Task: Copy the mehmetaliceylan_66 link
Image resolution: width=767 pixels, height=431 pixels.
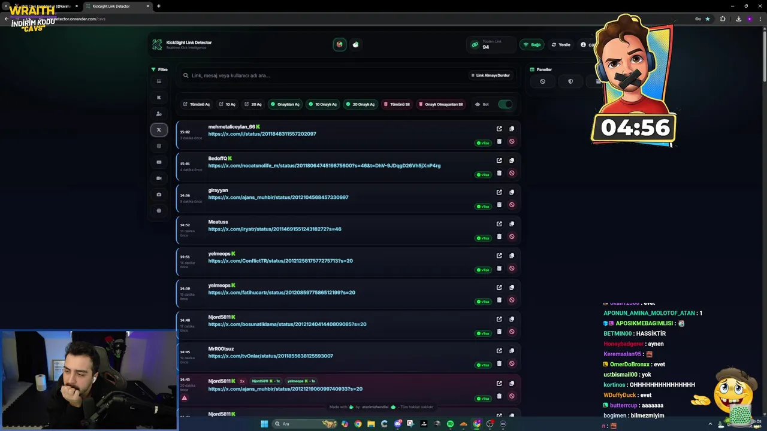Action: 512,129
